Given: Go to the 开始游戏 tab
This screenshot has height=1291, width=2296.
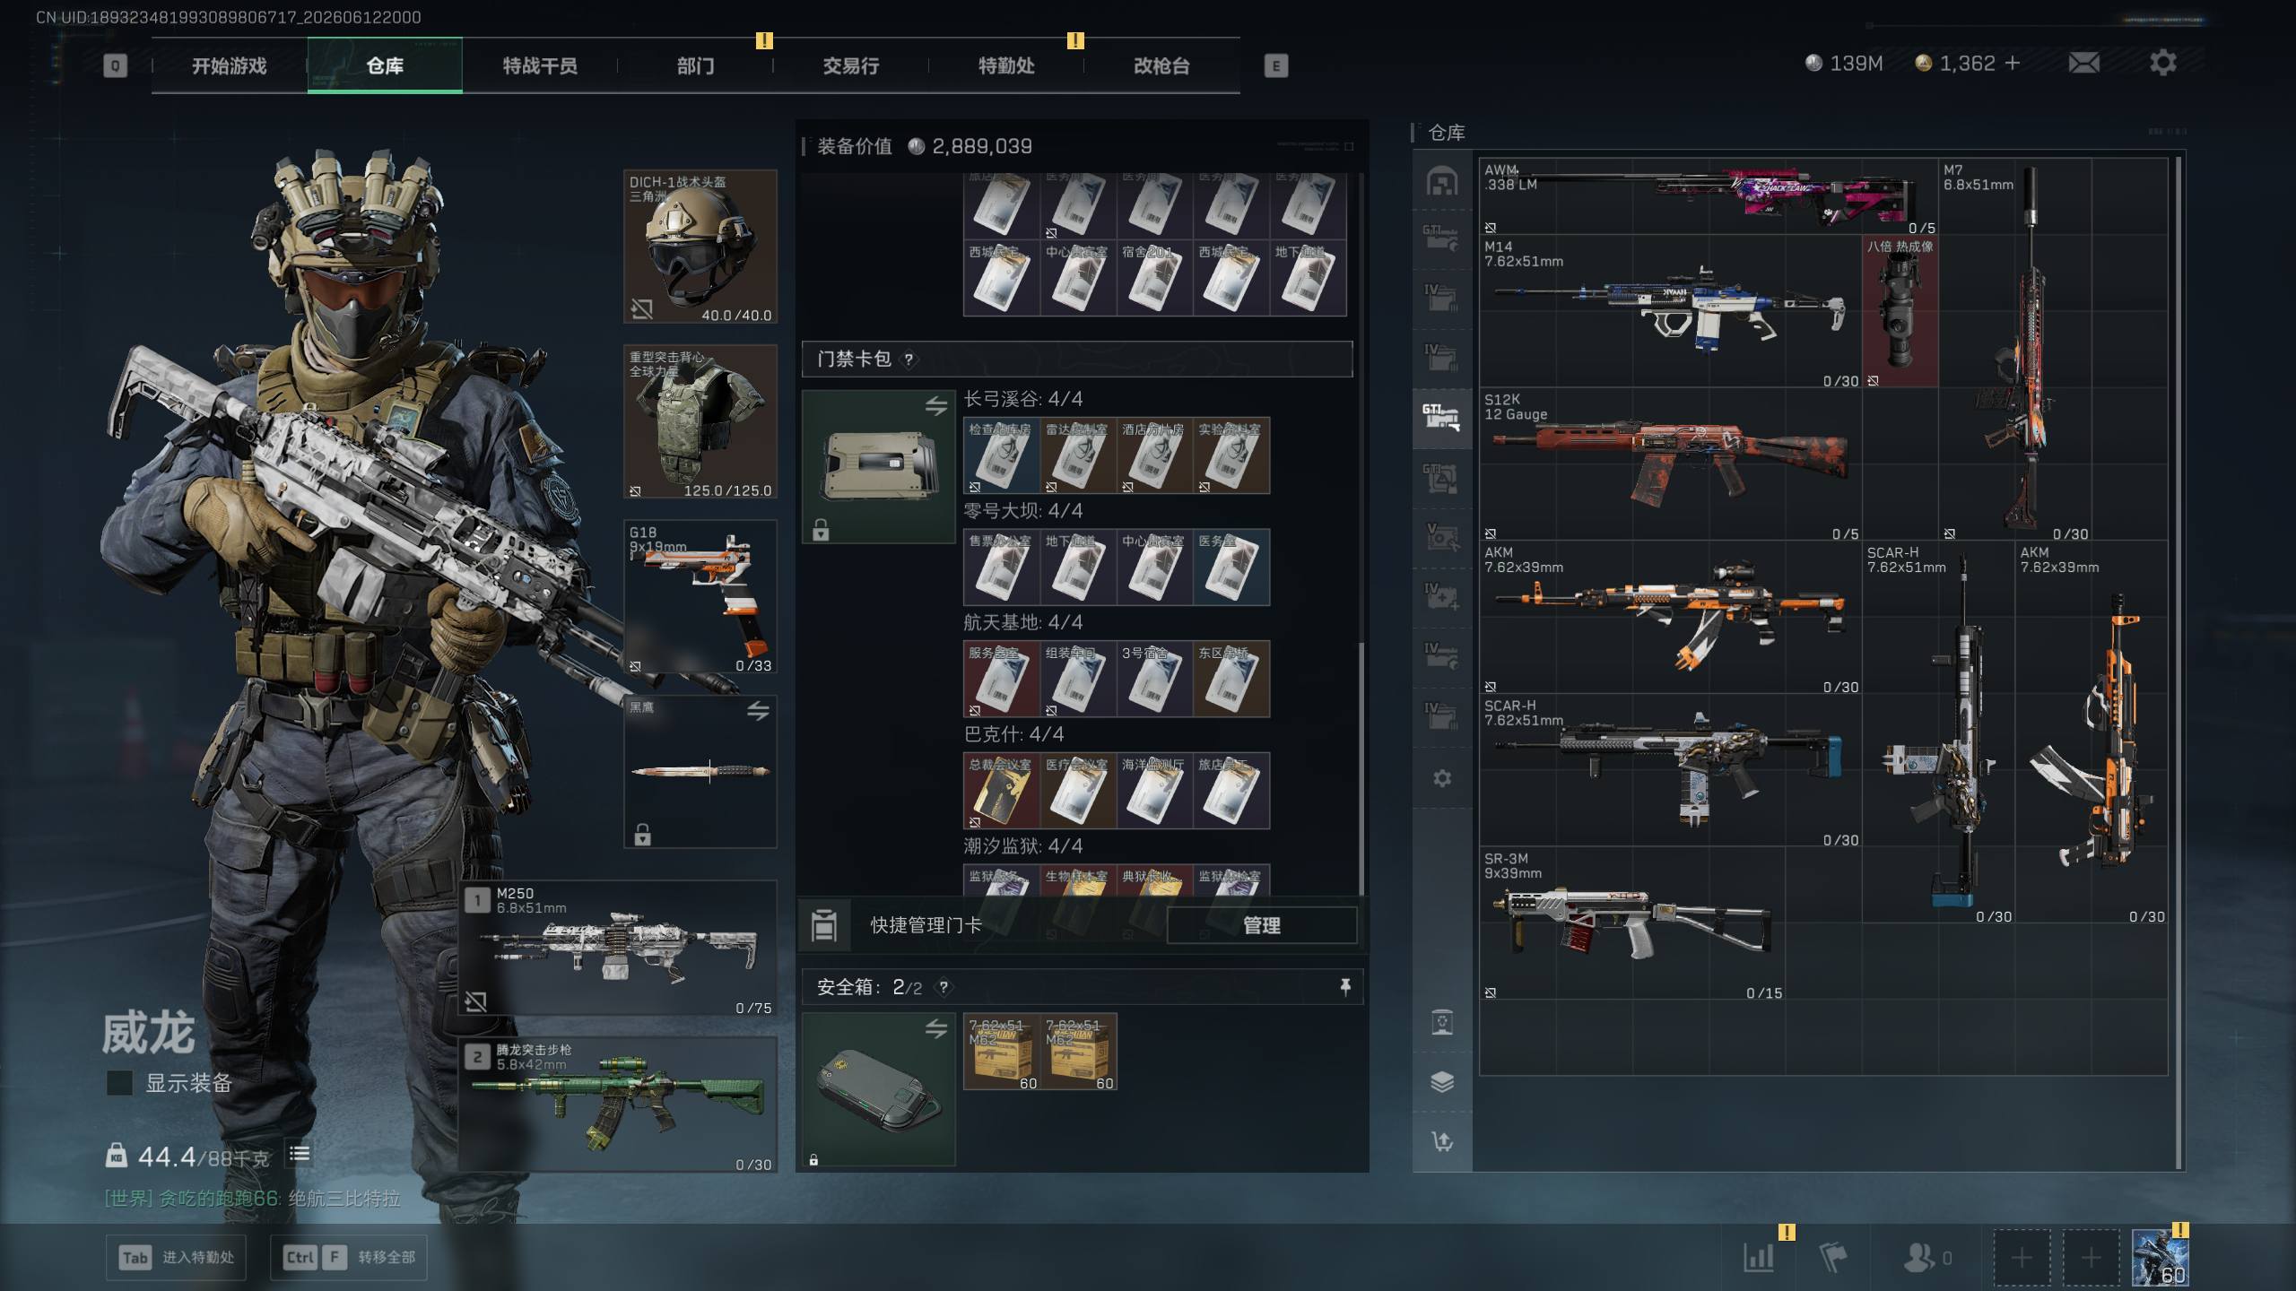Looking at the screenshot, I should coord(229,65).
